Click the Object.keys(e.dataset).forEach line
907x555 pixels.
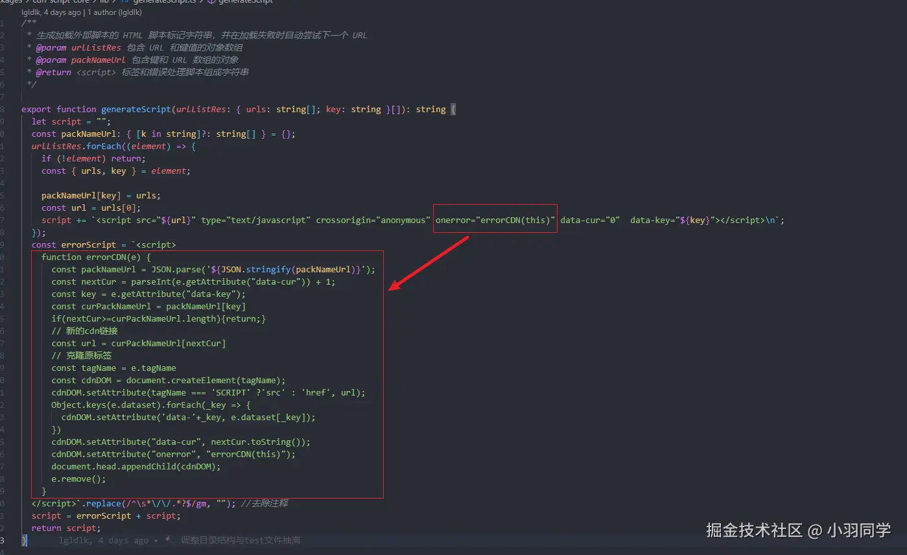[151, 405]
